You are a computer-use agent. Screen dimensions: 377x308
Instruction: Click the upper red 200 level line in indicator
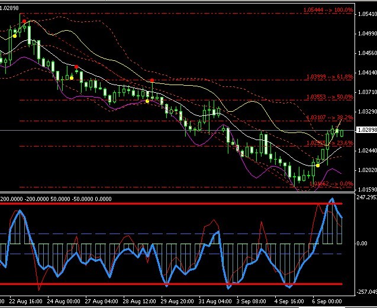click(x=171, y=204)
